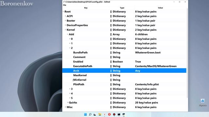This screenshot has width=209, height=117.
Task: Click the Type column header
Action: tap(122, 8)
